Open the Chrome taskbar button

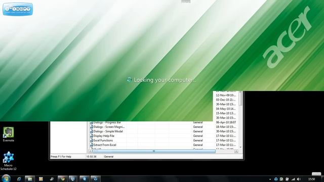click(63, 179)
